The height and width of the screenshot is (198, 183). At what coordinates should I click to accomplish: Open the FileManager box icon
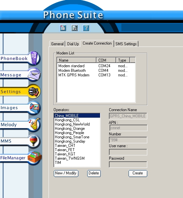tap(34, 157)
